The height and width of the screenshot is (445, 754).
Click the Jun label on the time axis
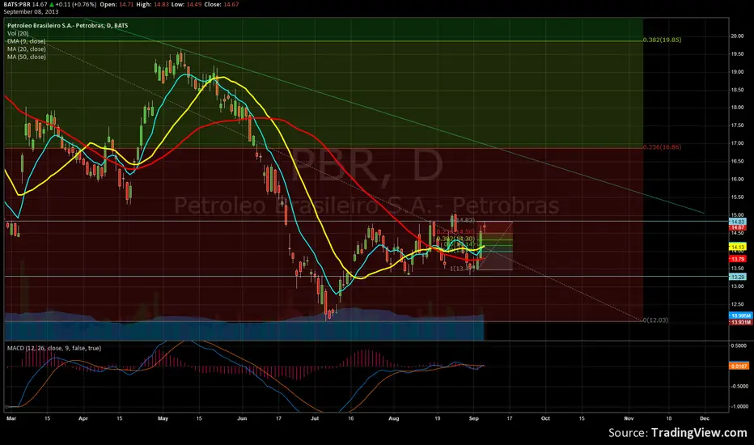pos(242,418)
